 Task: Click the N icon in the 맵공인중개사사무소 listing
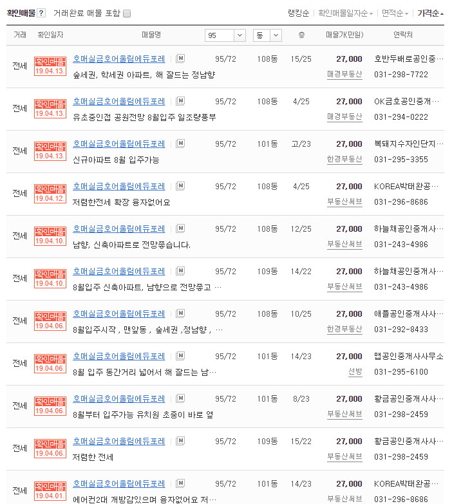[x=180, y=356]
